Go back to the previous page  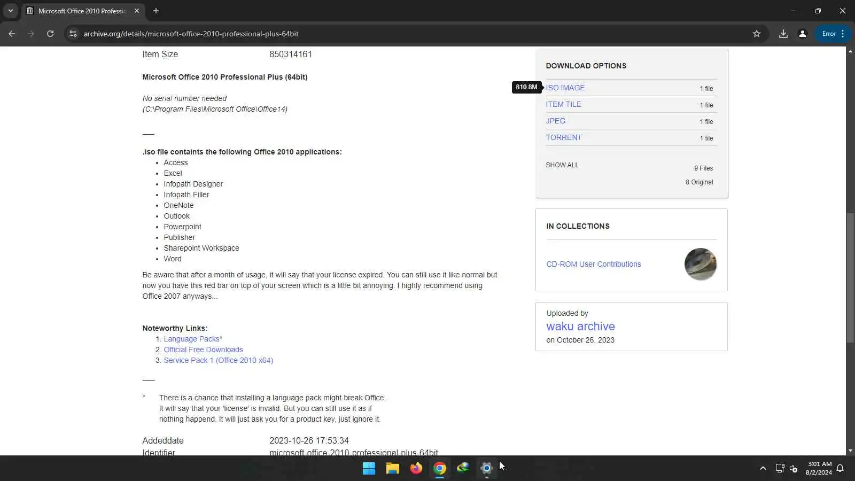pos(12,34)
